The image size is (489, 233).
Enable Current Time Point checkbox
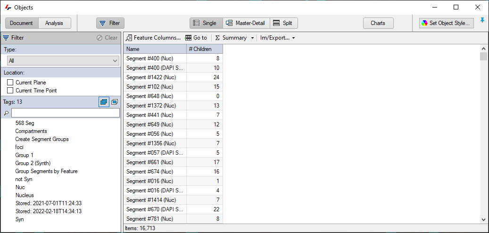coord(10,91)
